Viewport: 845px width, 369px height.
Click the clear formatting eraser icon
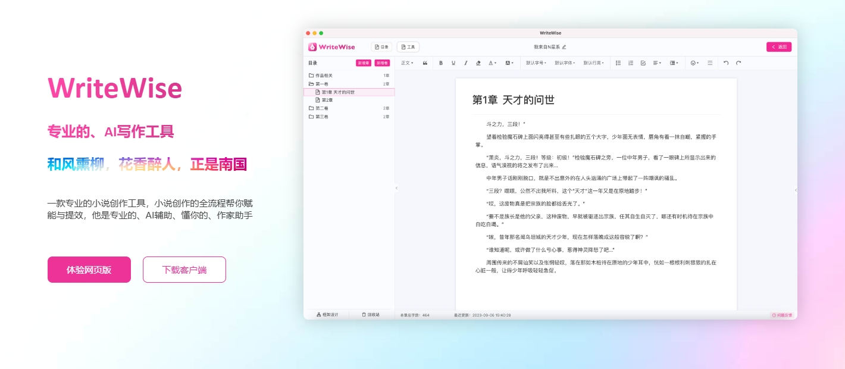(478, 62)
